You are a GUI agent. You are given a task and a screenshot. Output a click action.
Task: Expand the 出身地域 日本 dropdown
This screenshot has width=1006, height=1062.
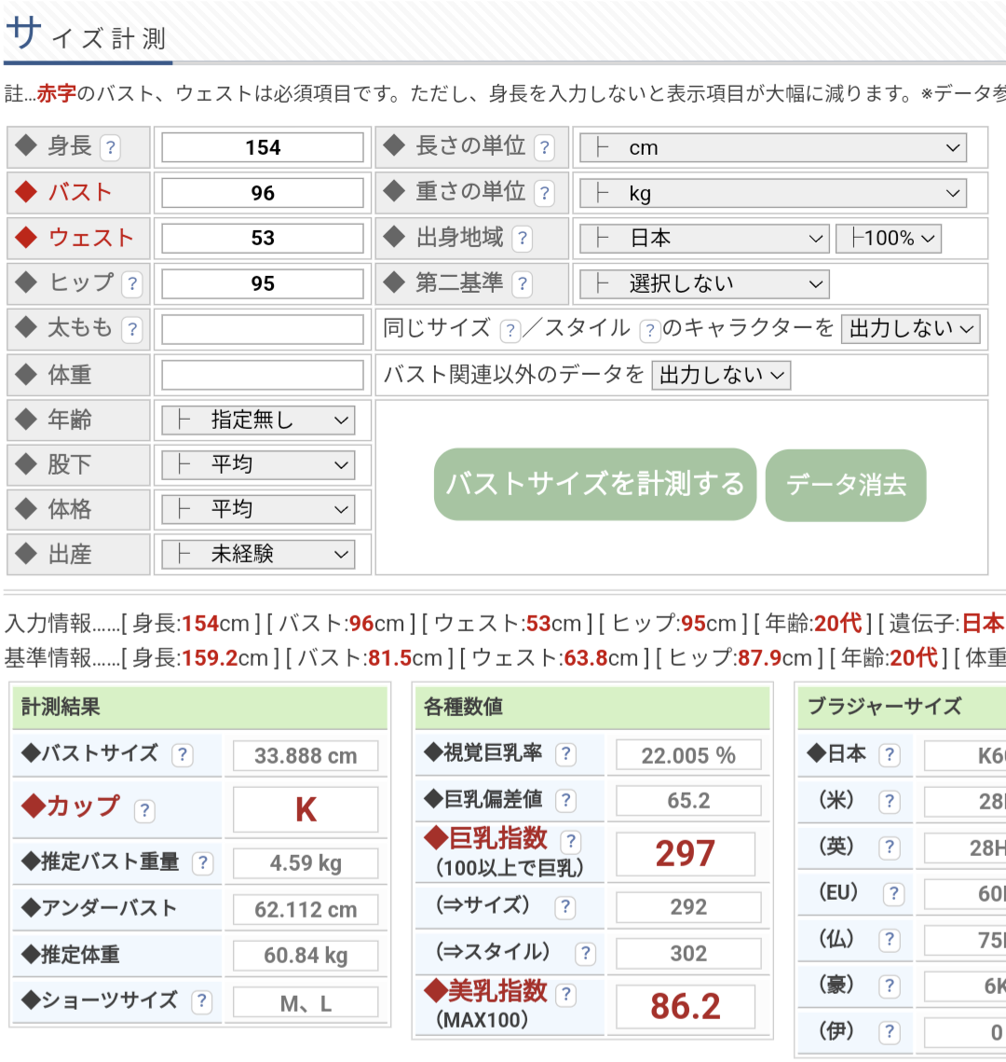click(x=703, y=239)
